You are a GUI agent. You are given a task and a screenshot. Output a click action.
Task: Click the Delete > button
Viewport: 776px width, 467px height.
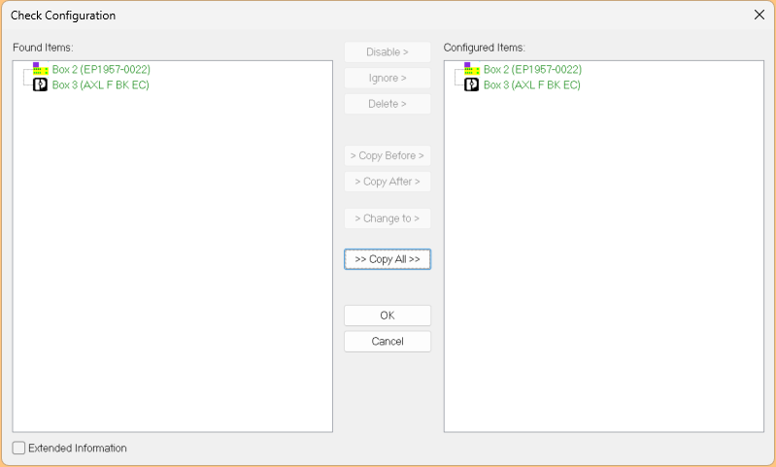point(388,104)
